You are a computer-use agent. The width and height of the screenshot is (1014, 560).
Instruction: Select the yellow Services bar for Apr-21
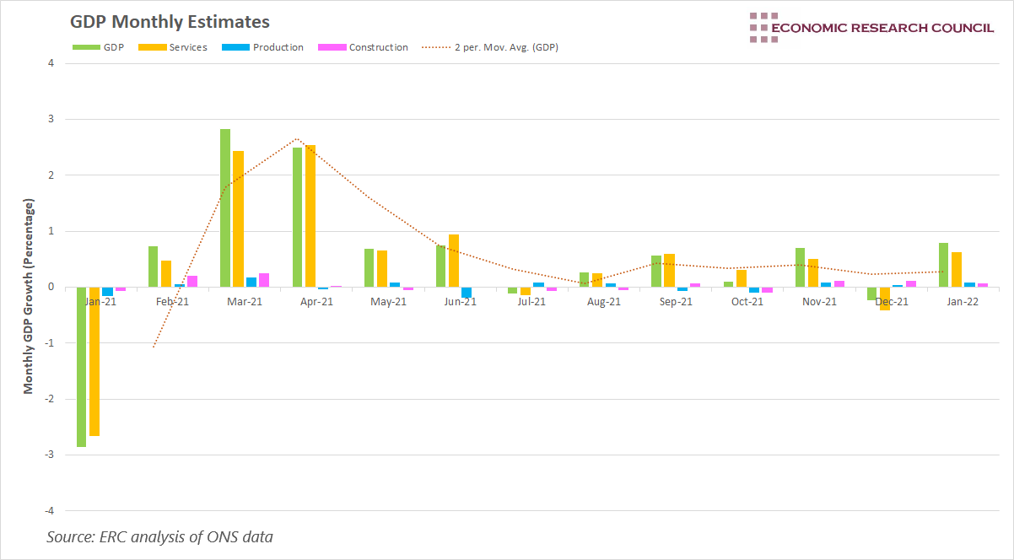pyautogui.click(x=310, y=216)
